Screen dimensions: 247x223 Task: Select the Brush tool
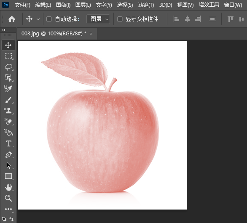tap(8, 100)
